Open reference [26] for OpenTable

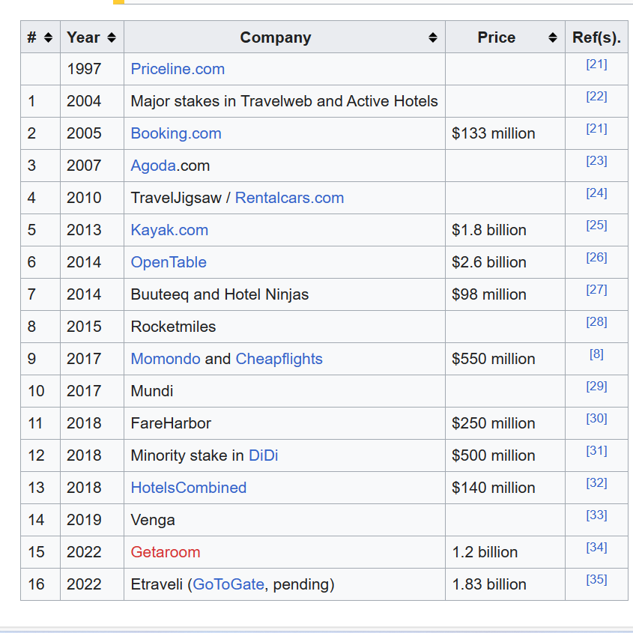click(x=596, y=258)
